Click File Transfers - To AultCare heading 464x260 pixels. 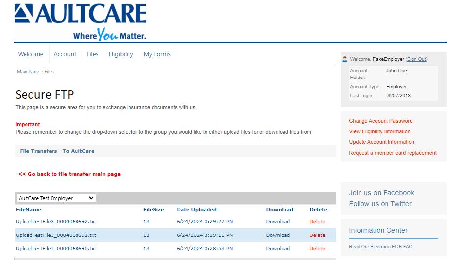pos(57,151)
